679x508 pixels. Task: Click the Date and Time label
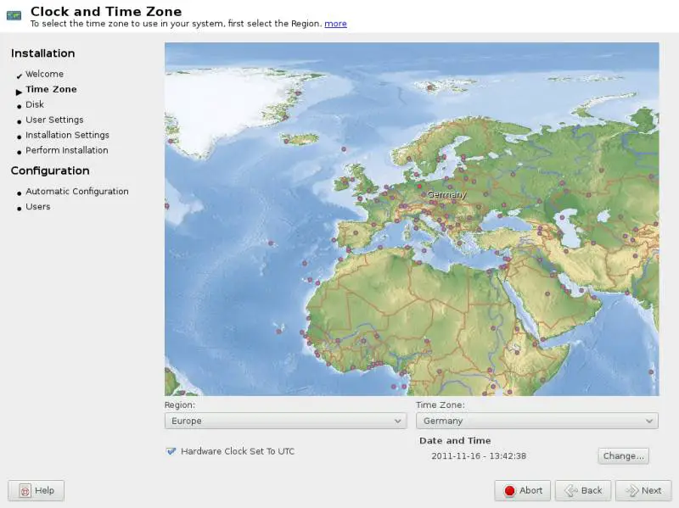(x=455, y=440)
